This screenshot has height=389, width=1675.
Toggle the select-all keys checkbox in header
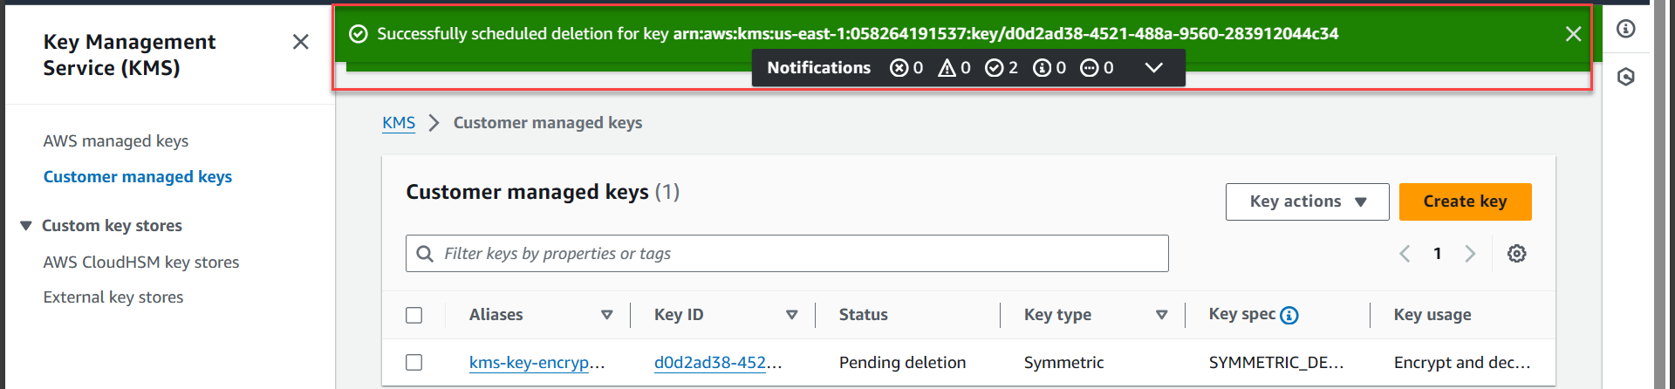coord(414,315)
